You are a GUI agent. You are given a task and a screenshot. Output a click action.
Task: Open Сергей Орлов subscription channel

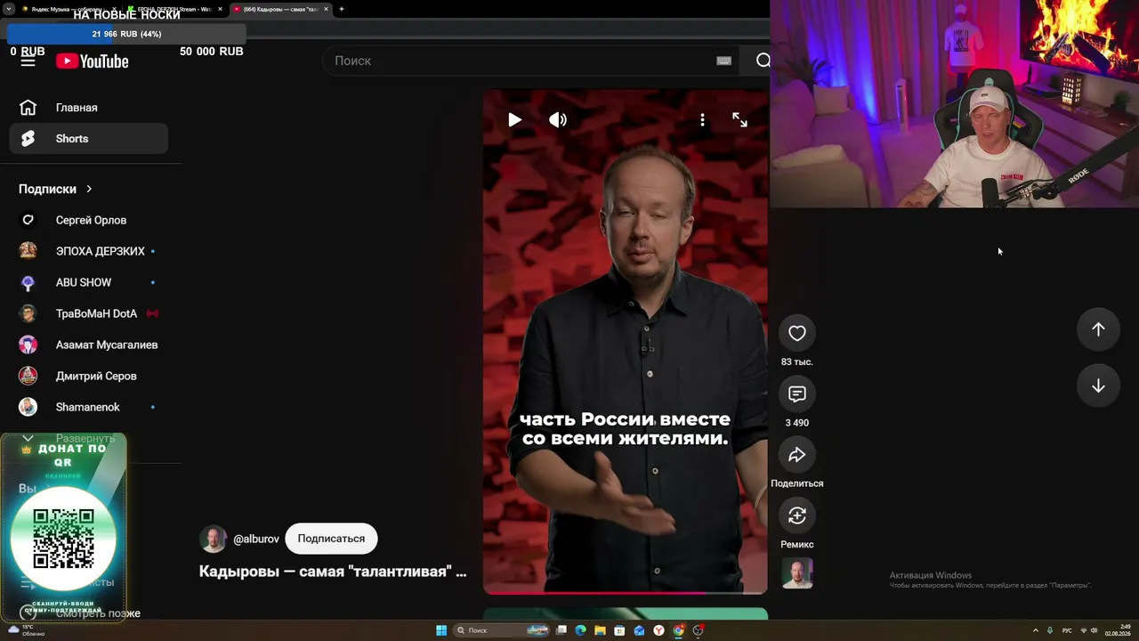(x=89, y=220)
